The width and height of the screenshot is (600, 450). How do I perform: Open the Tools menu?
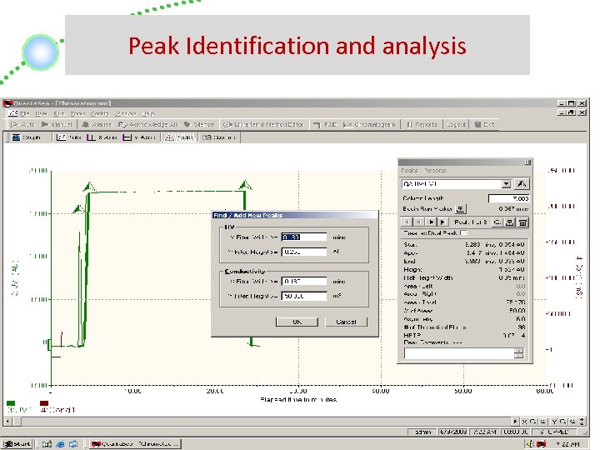pos(77,113)
